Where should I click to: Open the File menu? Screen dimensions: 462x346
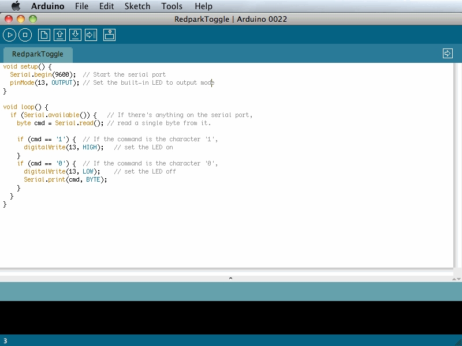pos(81,6)
